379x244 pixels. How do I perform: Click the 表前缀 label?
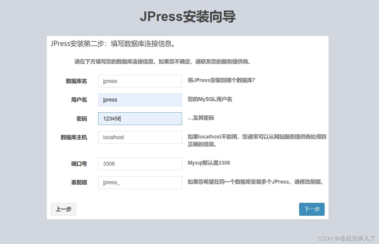pos(79,182)
